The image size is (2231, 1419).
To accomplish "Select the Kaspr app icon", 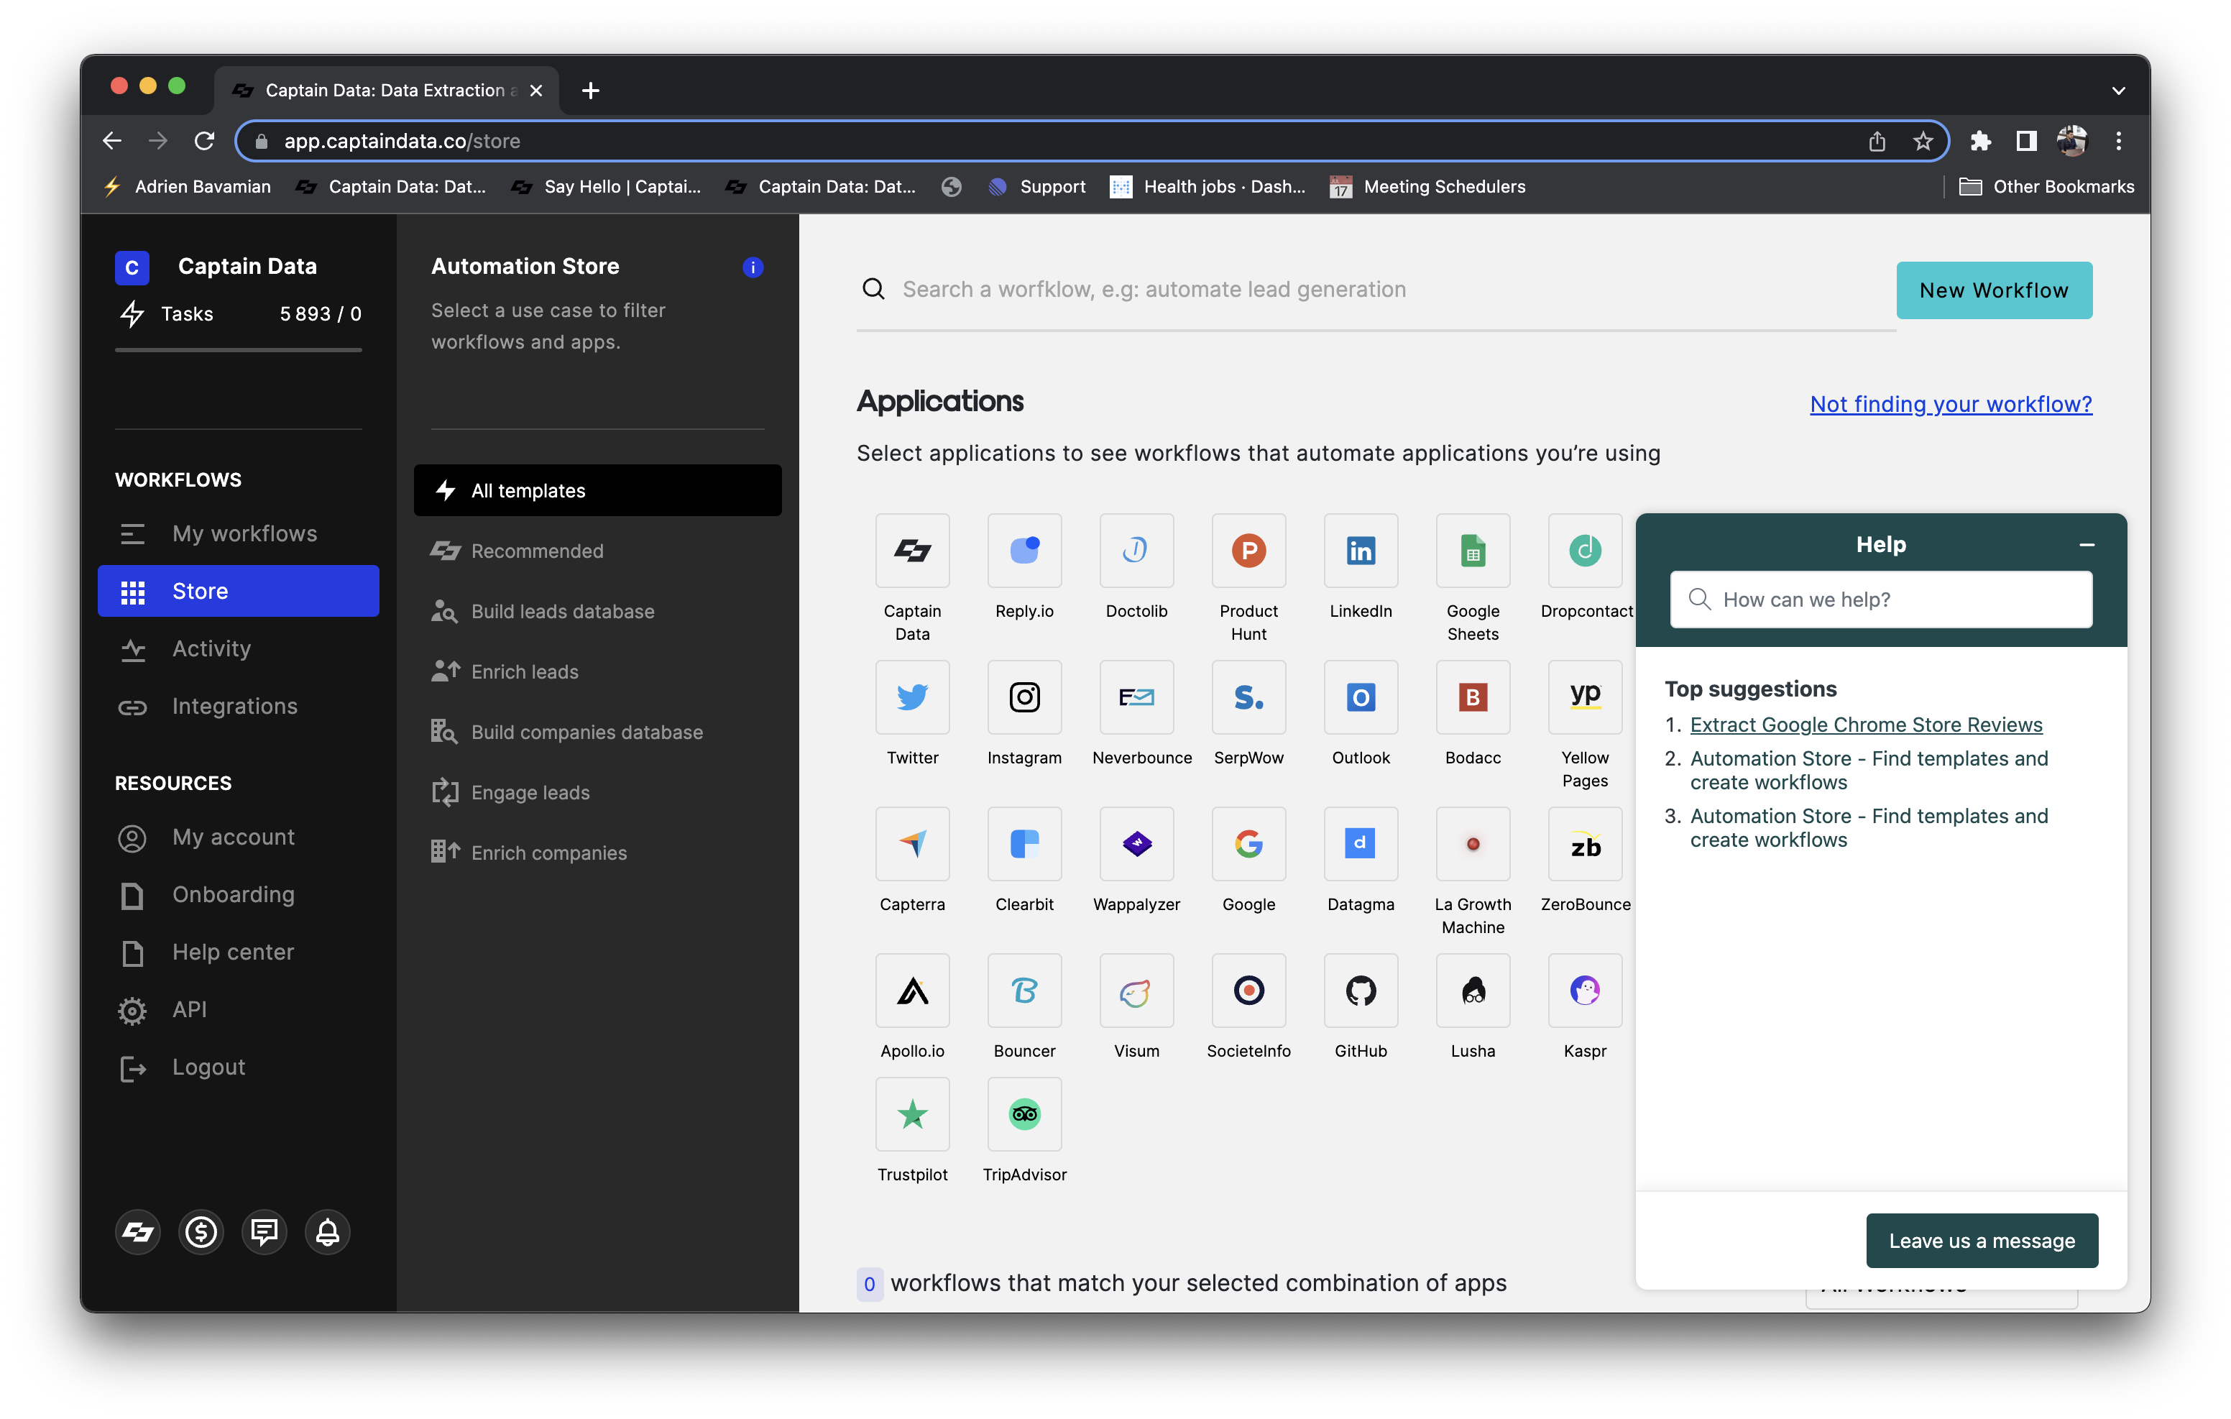I will tap(1584, 991).
